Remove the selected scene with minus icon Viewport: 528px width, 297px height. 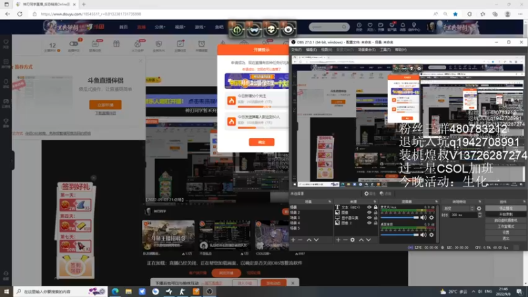click(300, 240)
